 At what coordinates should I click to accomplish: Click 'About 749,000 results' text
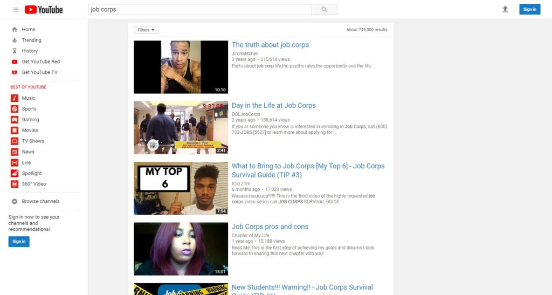(367, 30)
